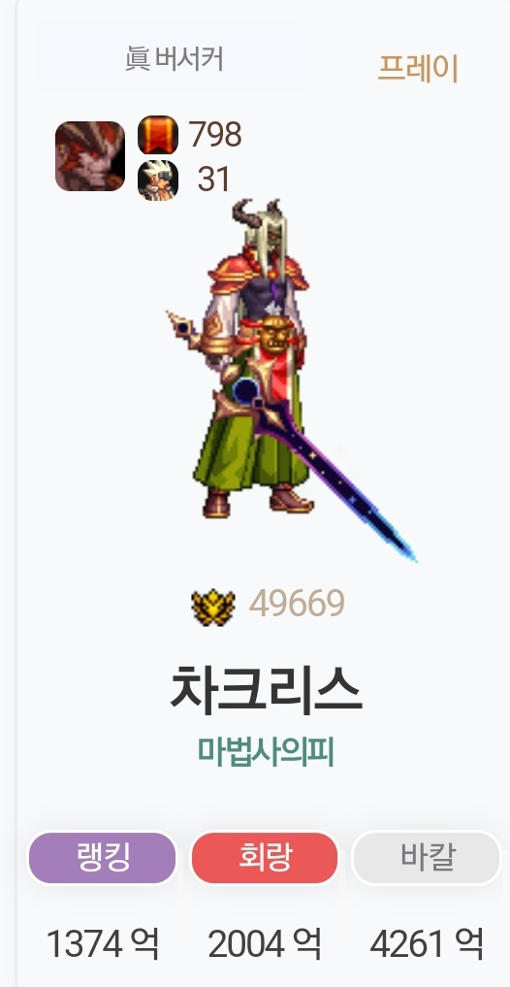This screenshot has width=510, height=987.
Task: Click the 眞 버서커 class label
Action: tap(175, 60)
